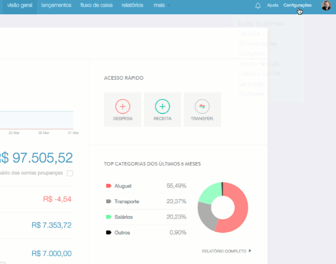Click the green Salários category tag

(x=109, y=217)
